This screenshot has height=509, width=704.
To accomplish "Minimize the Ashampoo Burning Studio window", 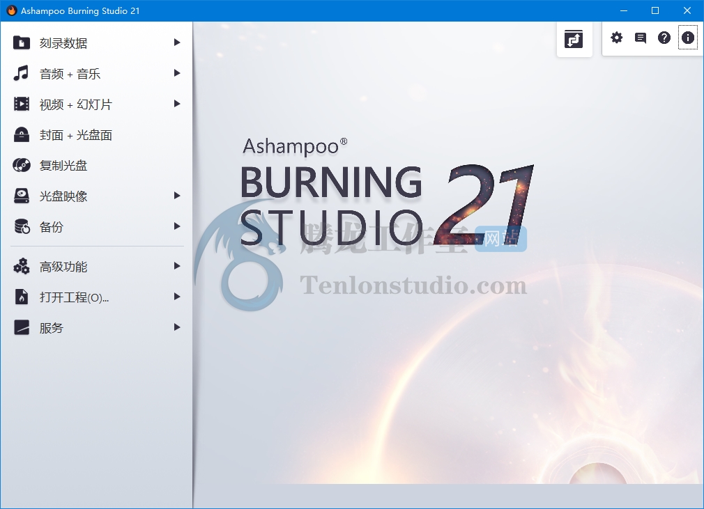I will pyautogui.click(x=624, y=10).
